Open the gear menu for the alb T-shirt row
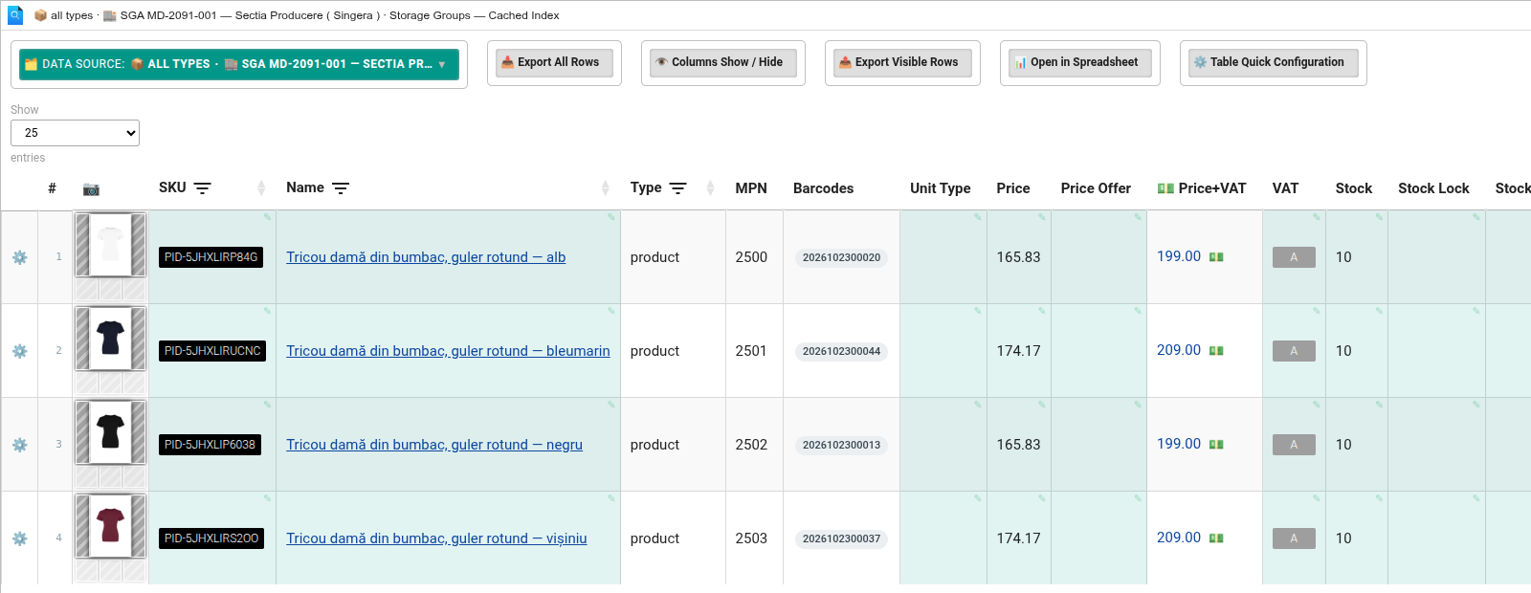 click(20, 257)
